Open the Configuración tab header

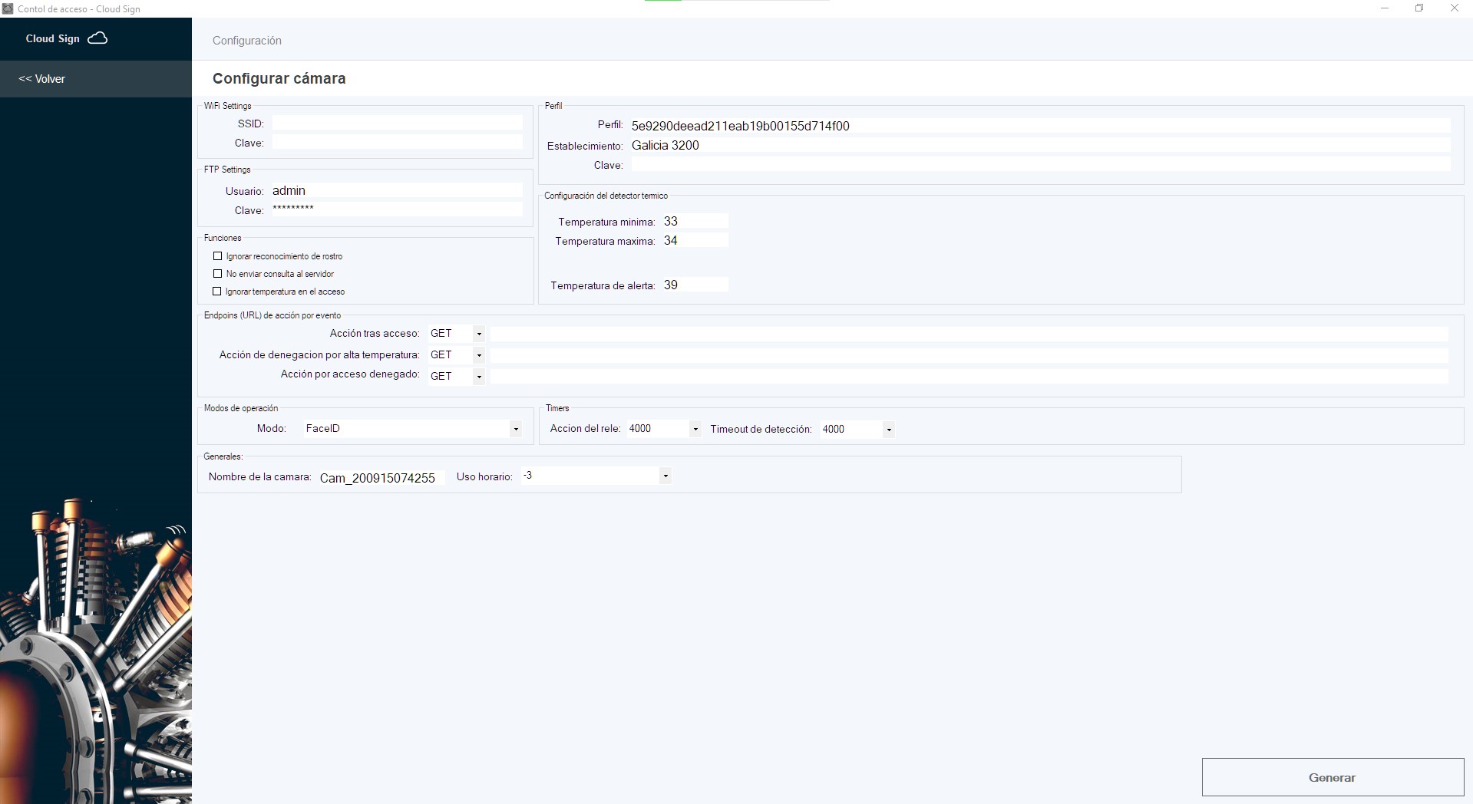246,41
